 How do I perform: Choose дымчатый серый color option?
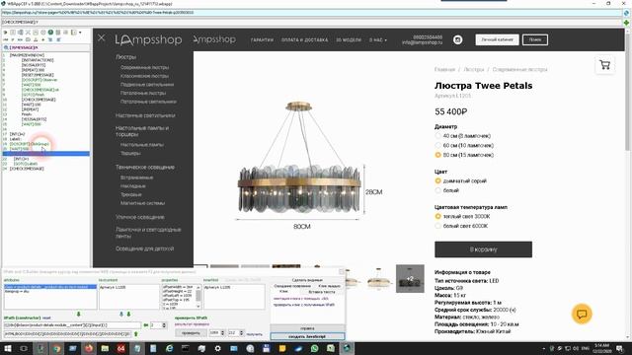pyautogui.click(x=437, y=180)
